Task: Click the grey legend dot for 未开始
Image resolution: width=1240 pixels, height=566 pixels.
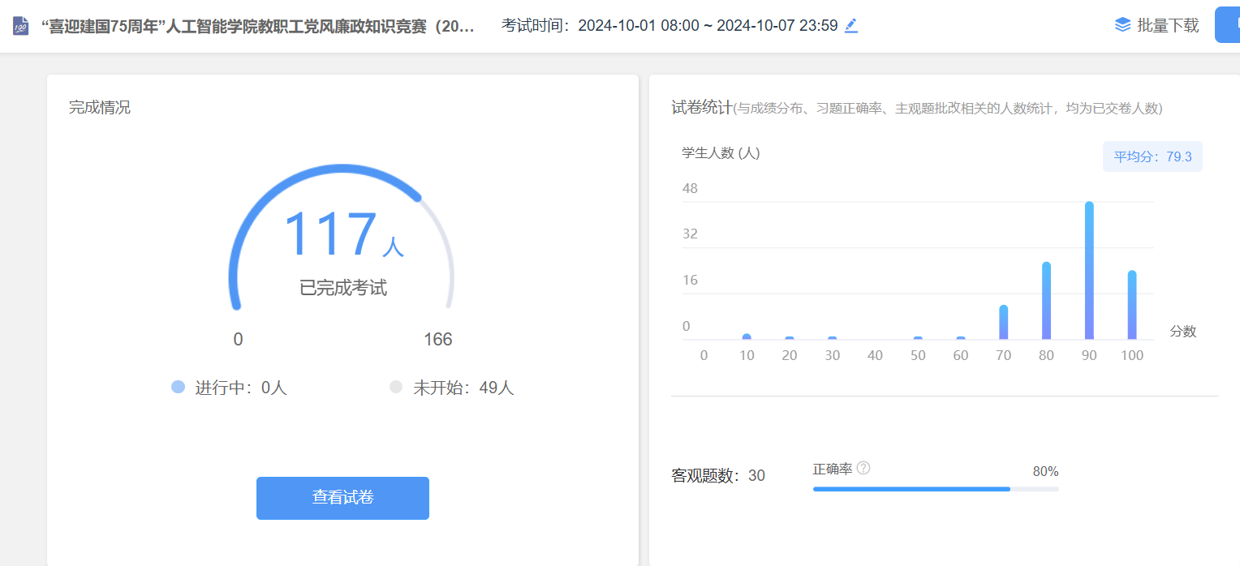Action: pyautogui.click(x=396, y=388)
